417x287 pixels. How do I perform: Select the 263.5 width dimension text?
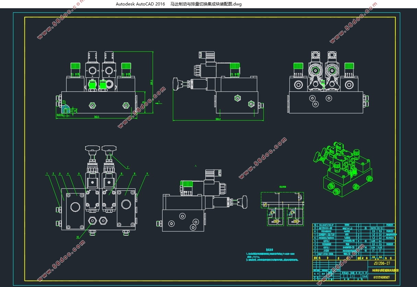96,117
